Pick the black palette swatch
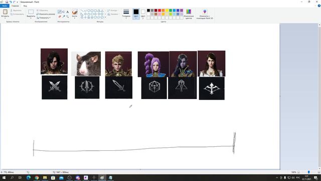The height and width of the screenshot is (181, 321). point(148,10)
